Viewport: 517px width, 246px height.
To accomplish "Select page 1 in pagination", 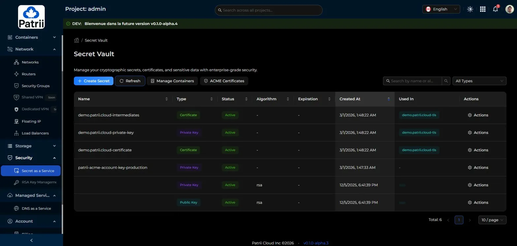I will (x=459, y=220).
